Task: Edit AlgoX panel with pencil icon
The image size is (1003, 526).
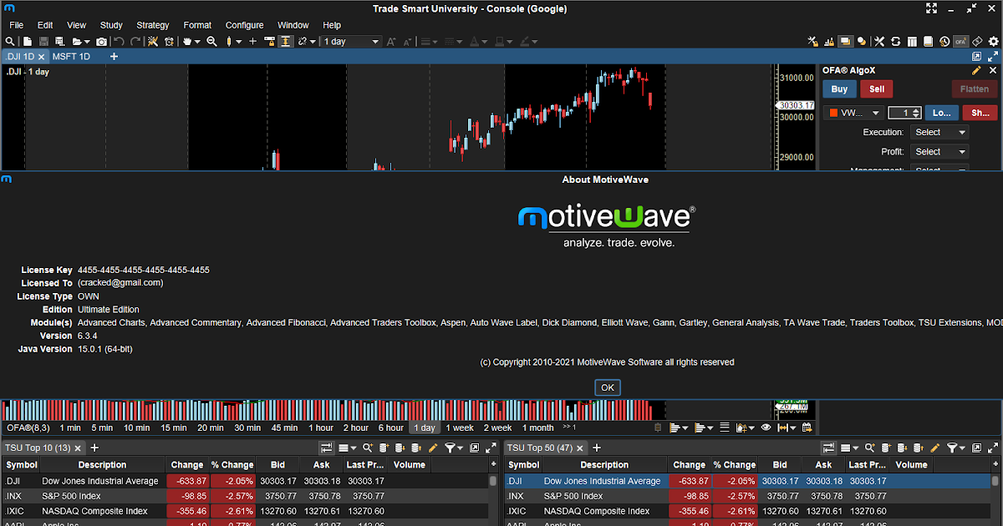Action: [x=976, y=71]
